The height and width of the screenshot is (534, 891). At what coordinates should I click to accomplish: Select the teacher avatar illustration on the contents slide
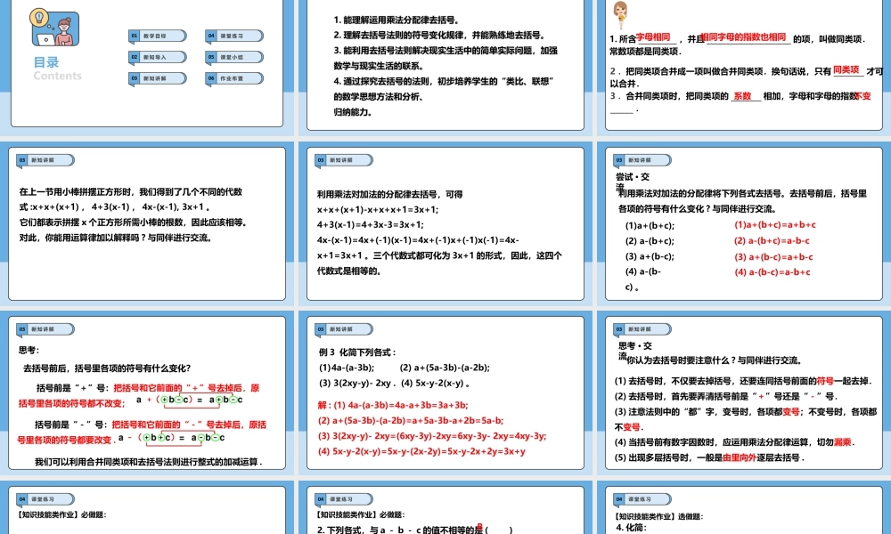coord(63,28)
